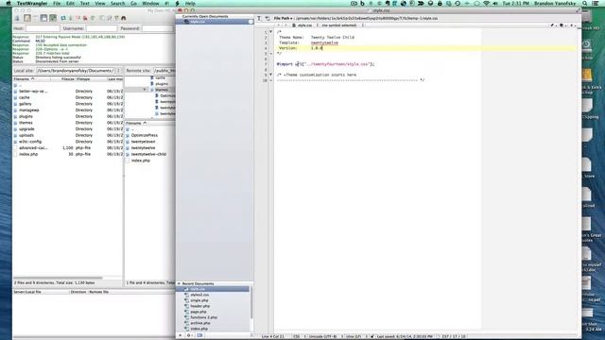Select local plugins folder

[x=26, y=116]
